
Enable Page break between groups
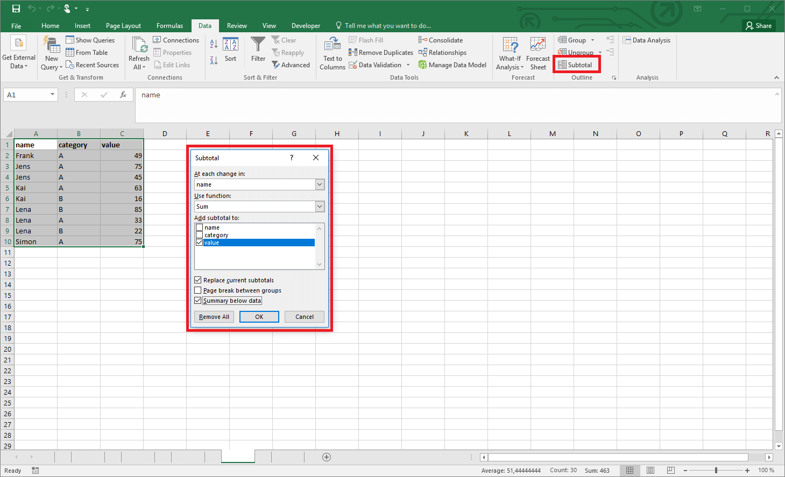[x=198, y=290]
